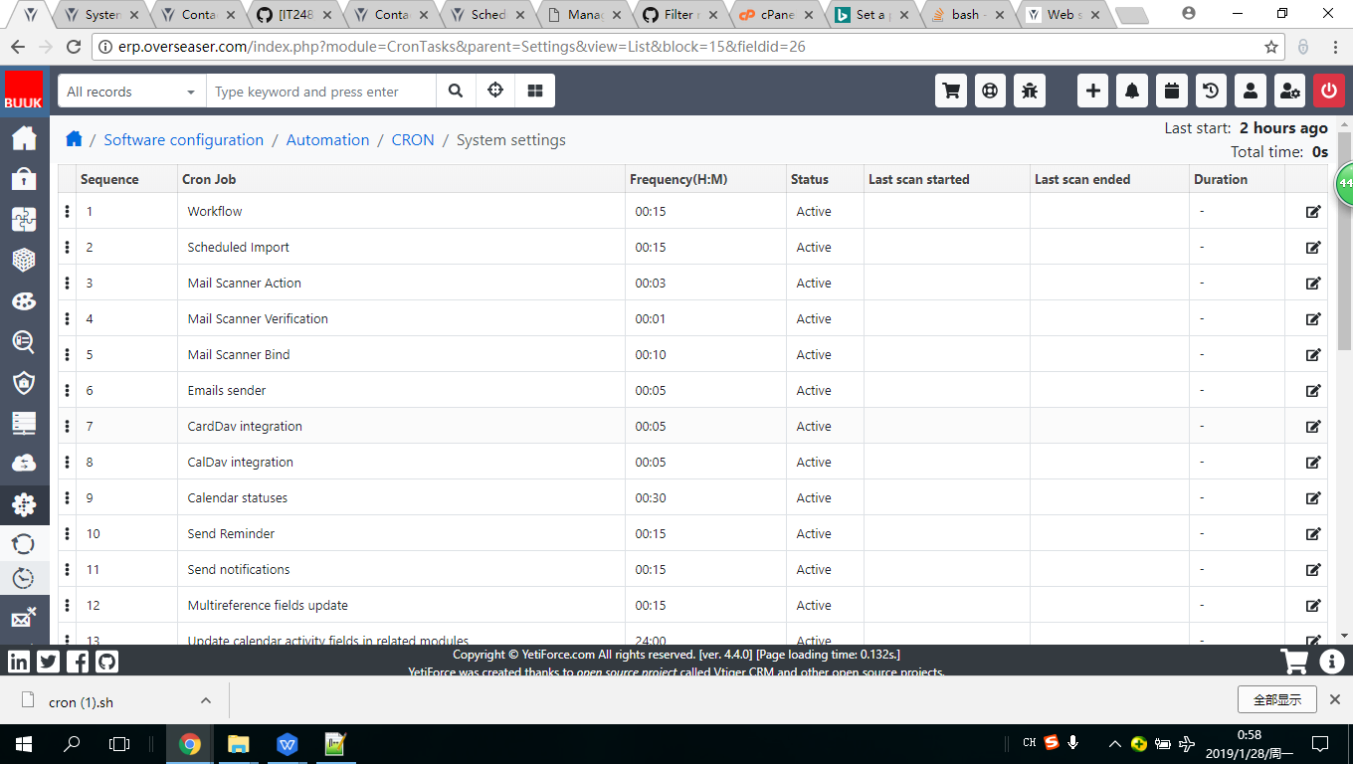Open the Windows Start menu
The image size is (1353, 764).
(24, 743)
